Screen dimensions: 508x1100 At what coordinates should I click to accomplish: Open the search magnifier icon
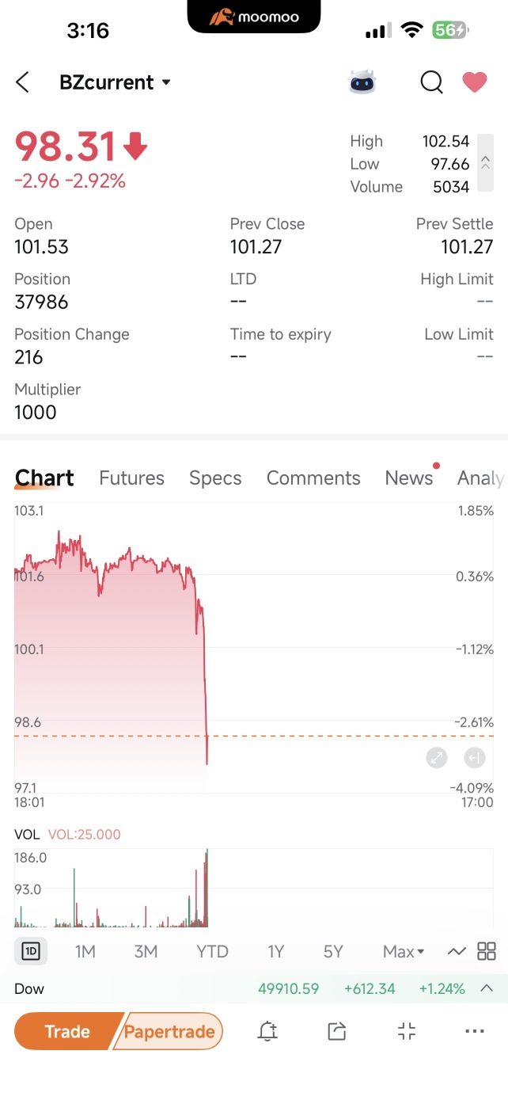[x=431, y=82]
